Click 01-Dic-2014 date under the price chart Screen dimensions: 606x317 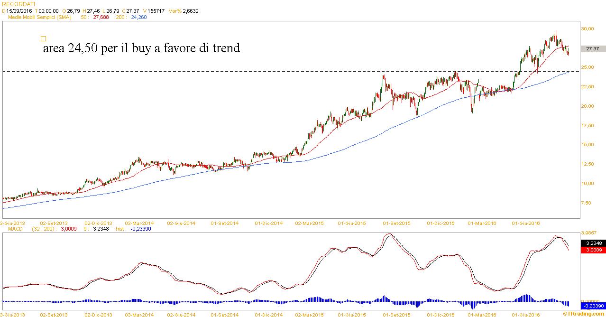coord(268,223)
